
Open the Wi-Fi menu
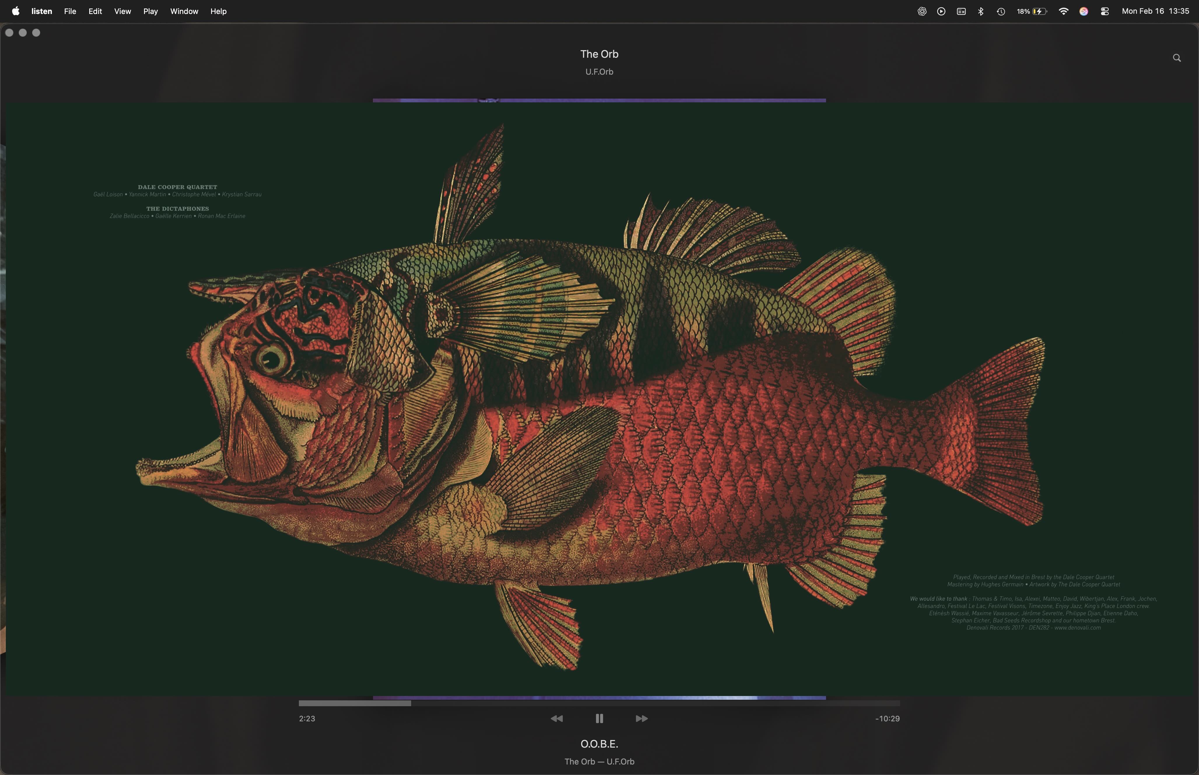tap(1063, 11)
